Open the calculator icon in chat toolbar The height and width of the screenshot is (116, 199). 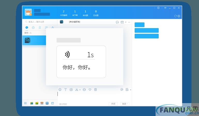coord(96,90)
